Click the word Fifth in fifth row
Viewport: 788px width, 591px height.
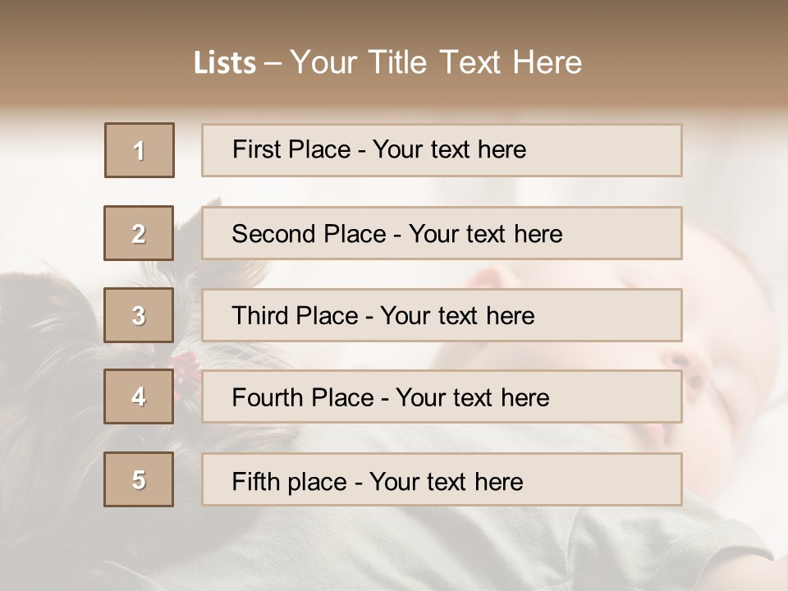tap(255, 482)
